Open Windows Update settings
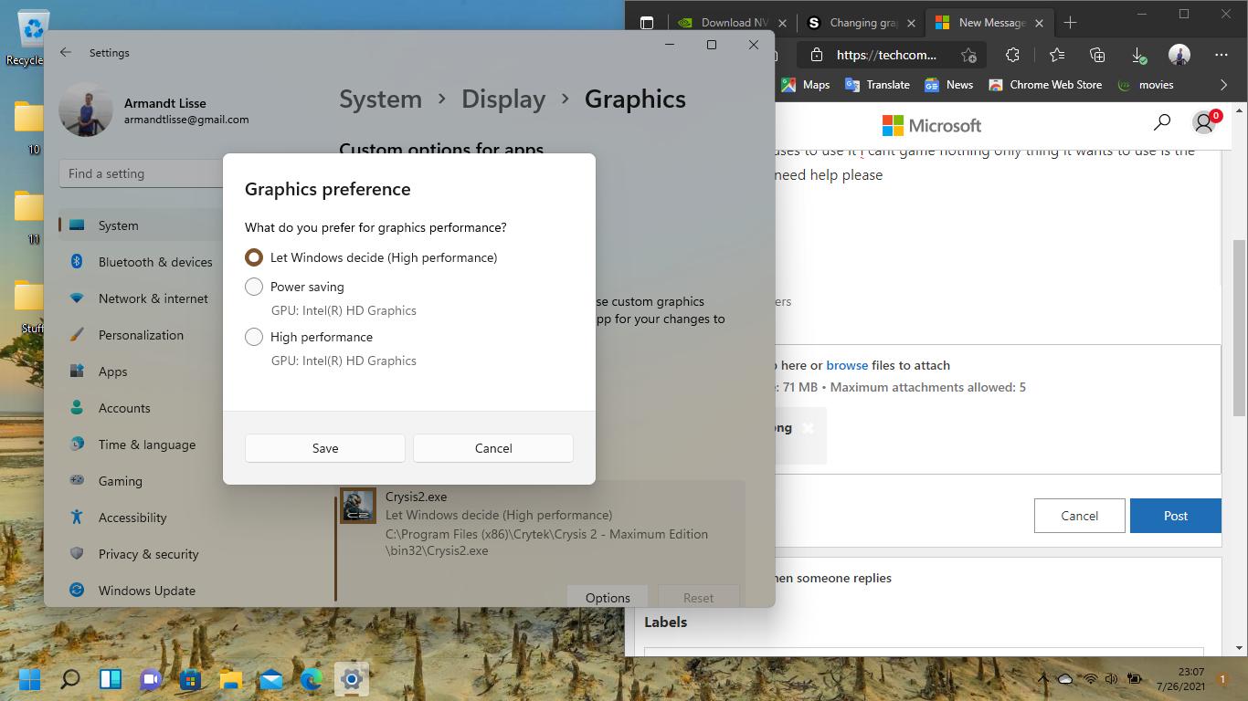Image resolution: width=1248 pixels, height=701 pixels. [x=148, y=591]
